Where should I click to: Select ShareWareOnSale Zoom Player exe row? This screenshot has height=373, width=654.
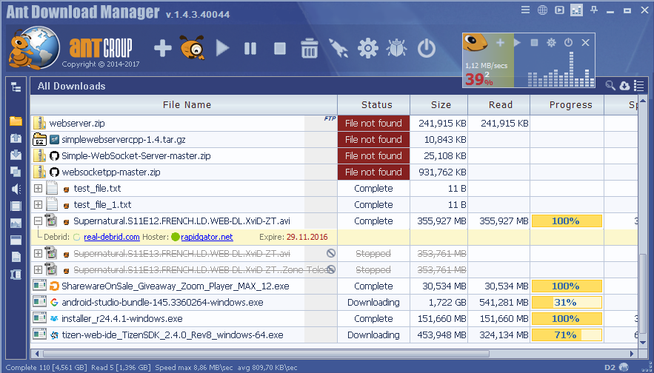point(334,286)
